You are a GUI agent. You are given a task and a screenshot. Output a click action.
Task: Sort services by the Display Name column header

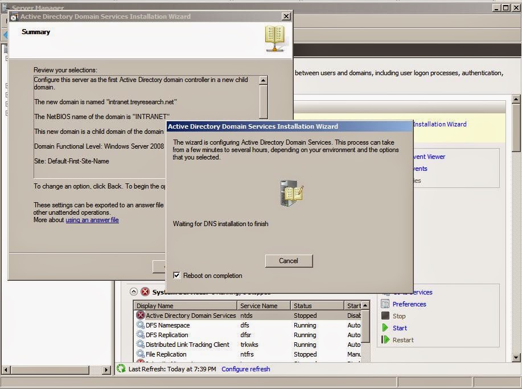point(186,305)
